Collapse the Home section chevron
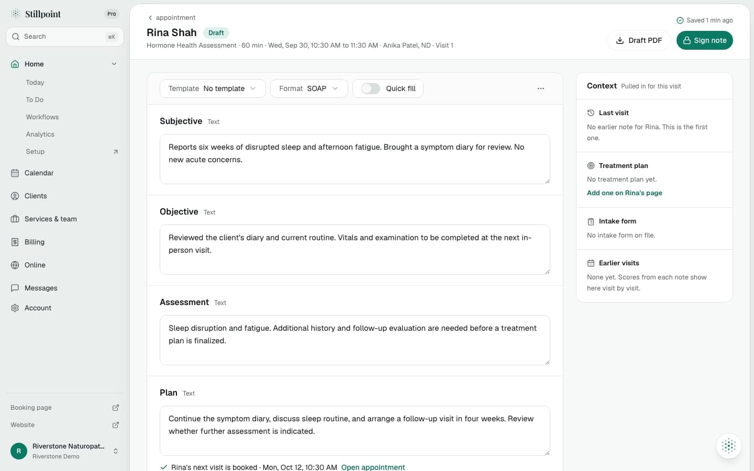The width and height of the screenshot is (754, 471). click(x=114, y=64)
